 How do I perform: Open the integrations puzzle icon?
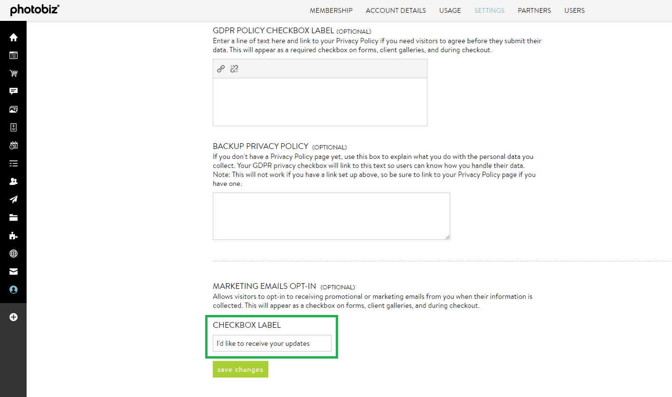click(13, 235)
